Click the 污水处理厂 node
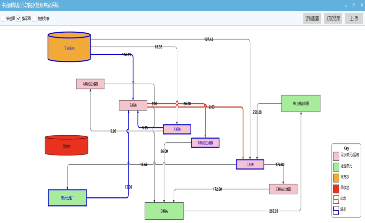 tap(68, 198)
